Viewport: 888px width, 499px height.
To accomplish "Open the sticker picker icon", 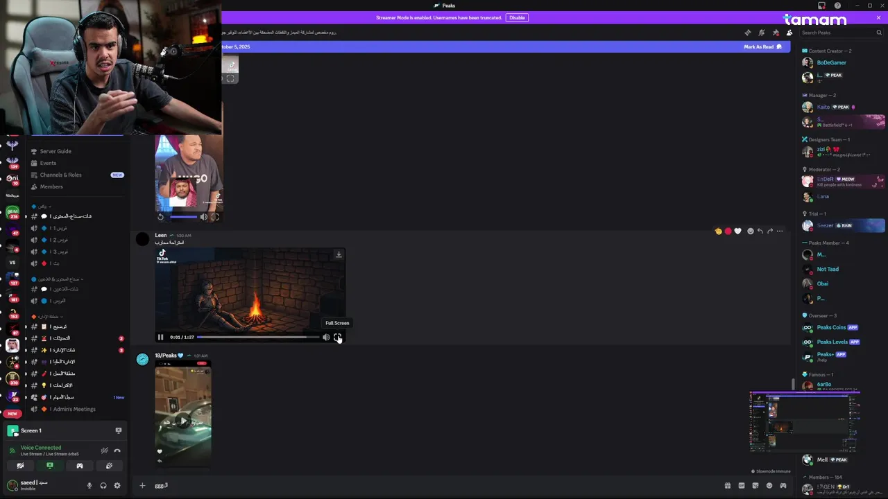I will pos(755,485).
